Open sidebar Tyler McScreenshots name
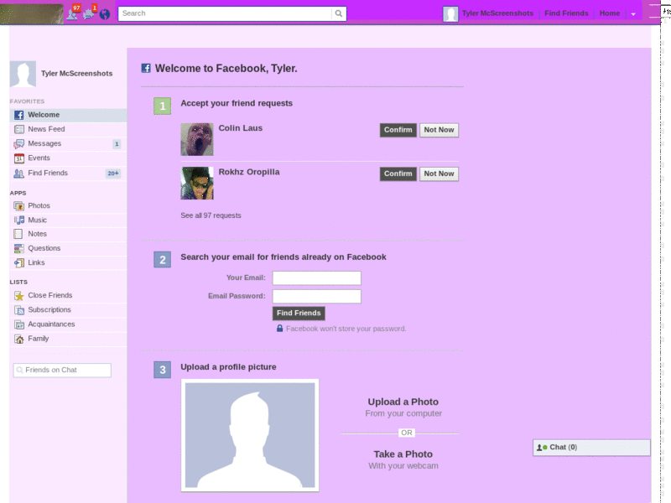 coord(76,74)
